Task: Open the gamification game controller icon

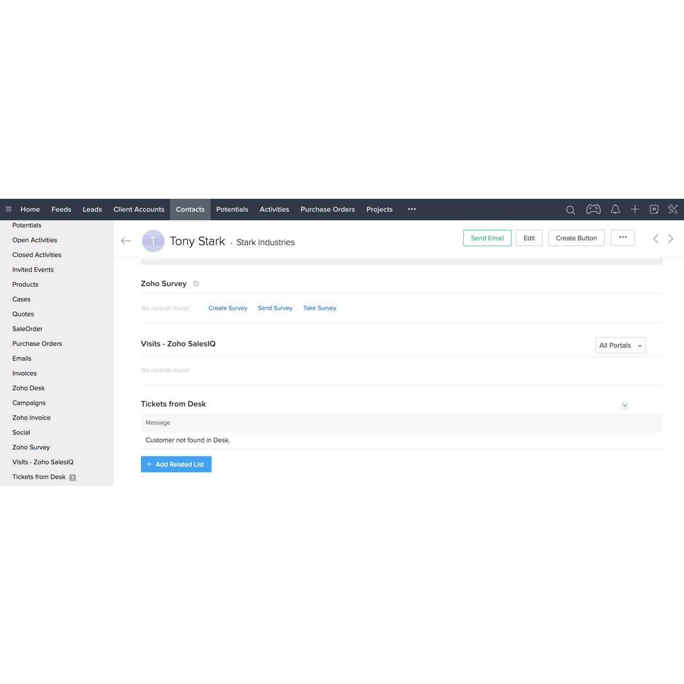Action: tap(593, 209)
